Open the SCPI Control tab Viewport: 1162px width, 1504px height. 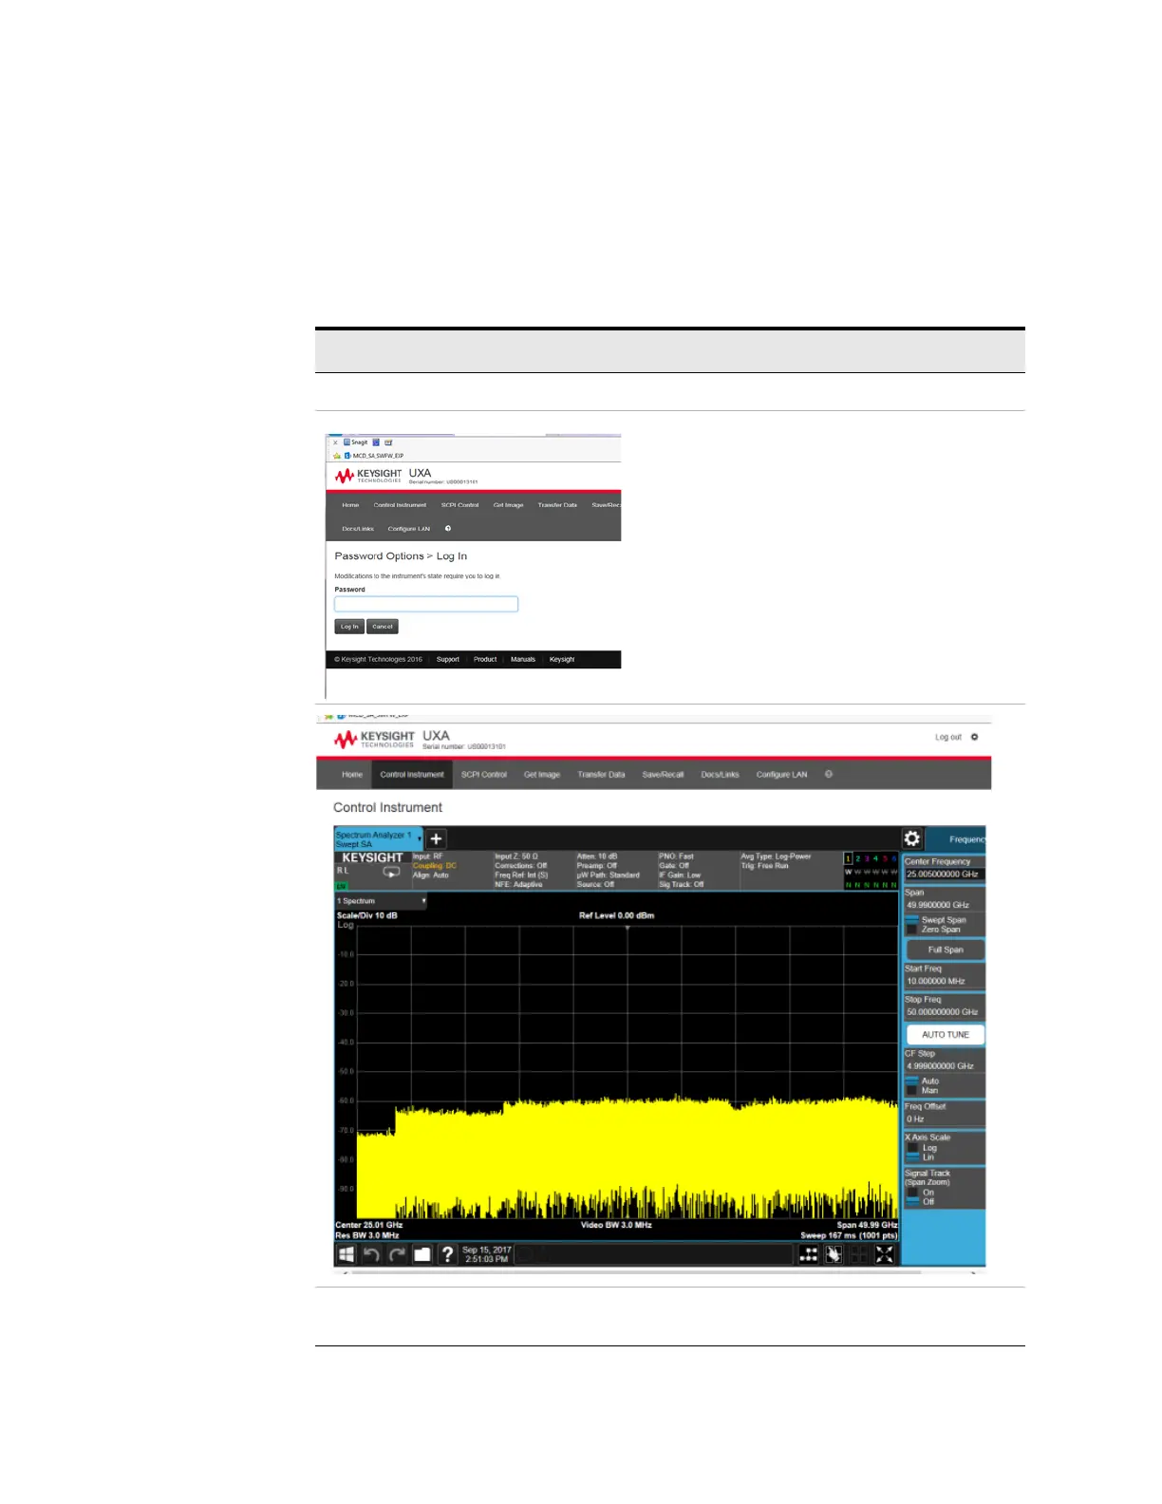[484, 775]
